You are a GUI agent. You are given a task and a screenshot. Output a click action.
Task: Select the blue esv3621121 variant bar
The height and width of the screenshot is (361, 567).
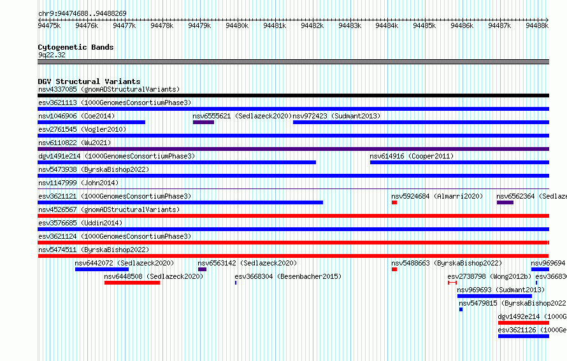coord(180,202)
